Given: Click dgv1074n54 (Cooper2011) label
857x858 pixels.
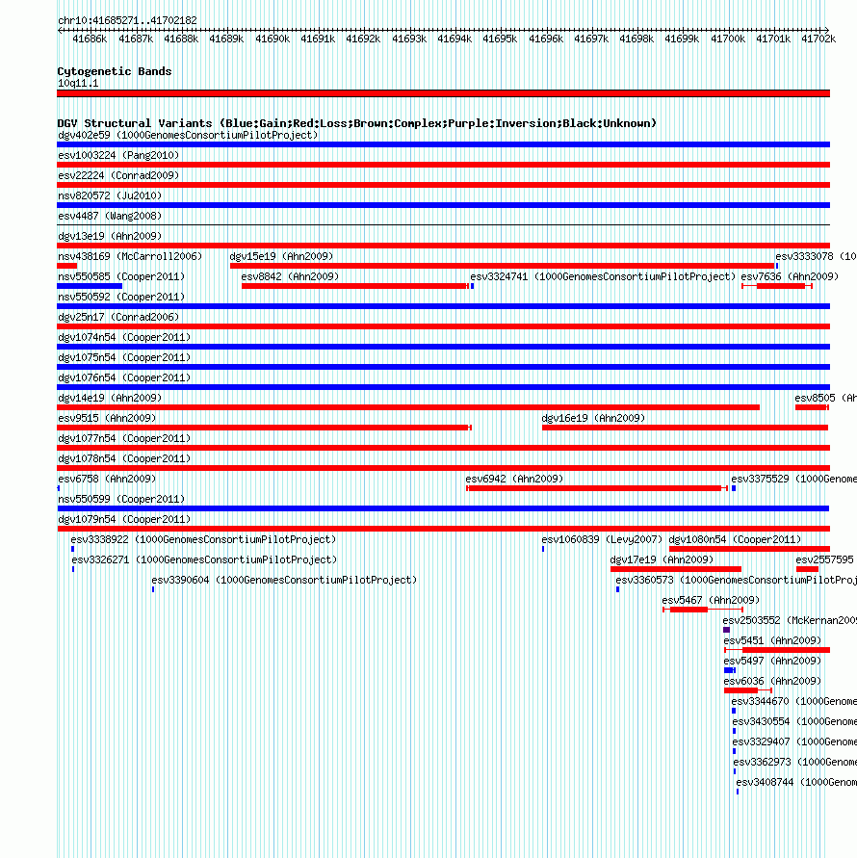Looking at the screenshot, I should coord(124,338).
